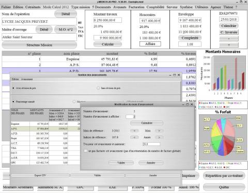Open the Mode Calcul 2012 menu
This screenshot has height=193, width=248.
click(x=56, y=7)
